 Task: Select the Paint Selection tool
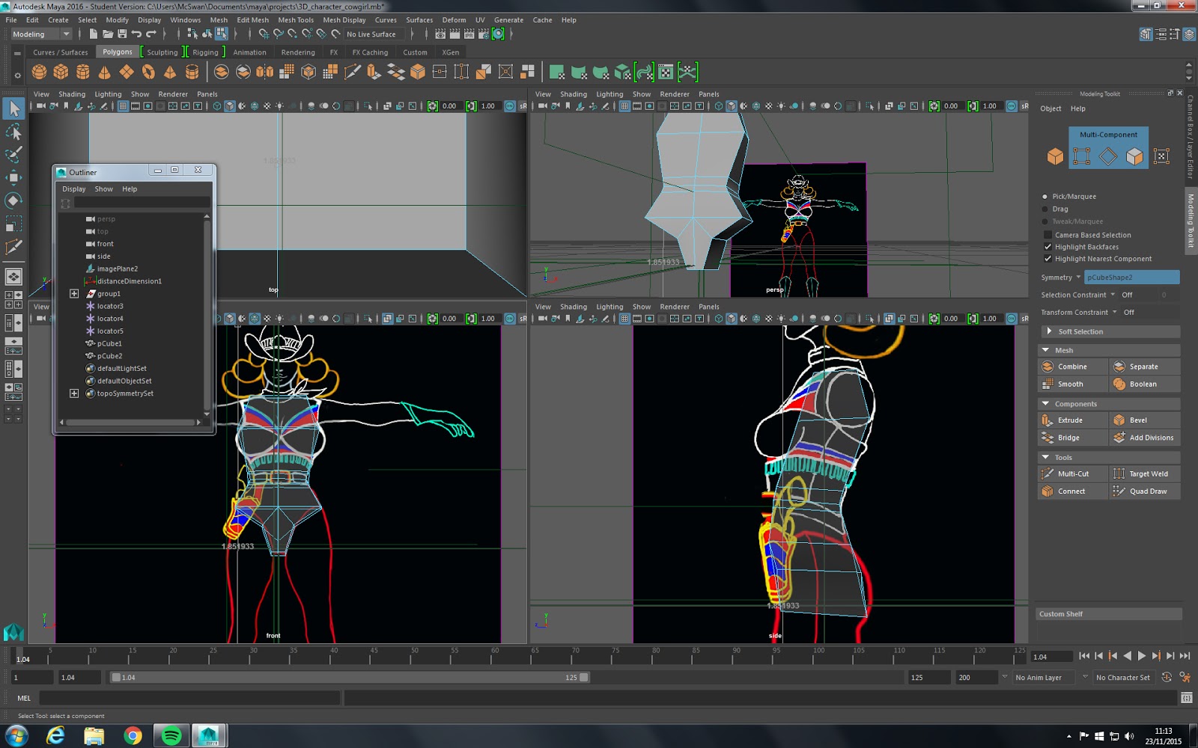pos(13,155)
